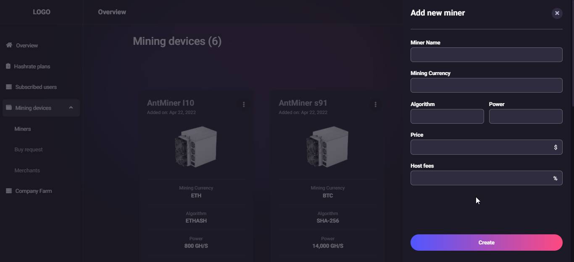Close the Add new miner panel
This screenshot has height=262, width=574.
tap(557, 13)
